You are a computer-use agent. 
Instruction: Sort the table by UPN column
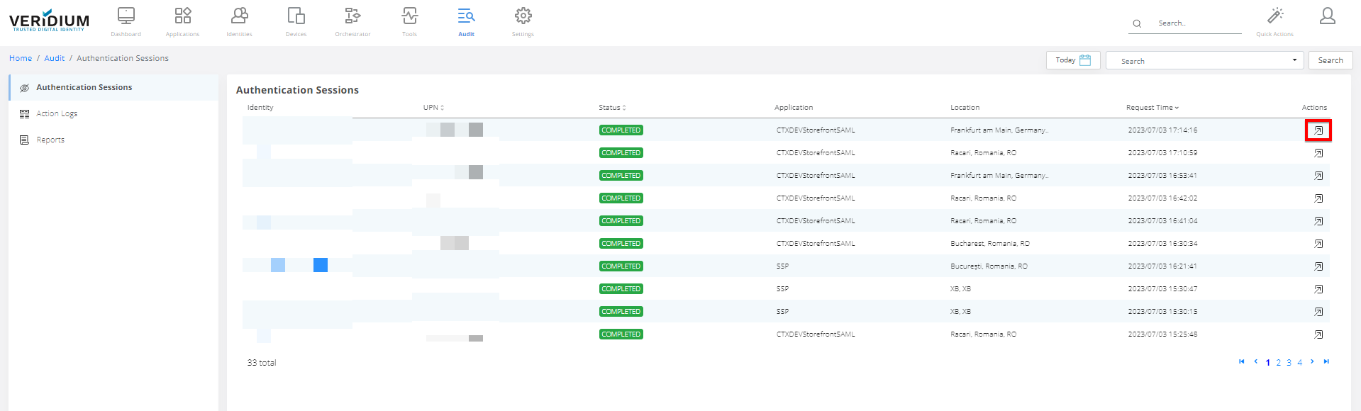(433, 108)
